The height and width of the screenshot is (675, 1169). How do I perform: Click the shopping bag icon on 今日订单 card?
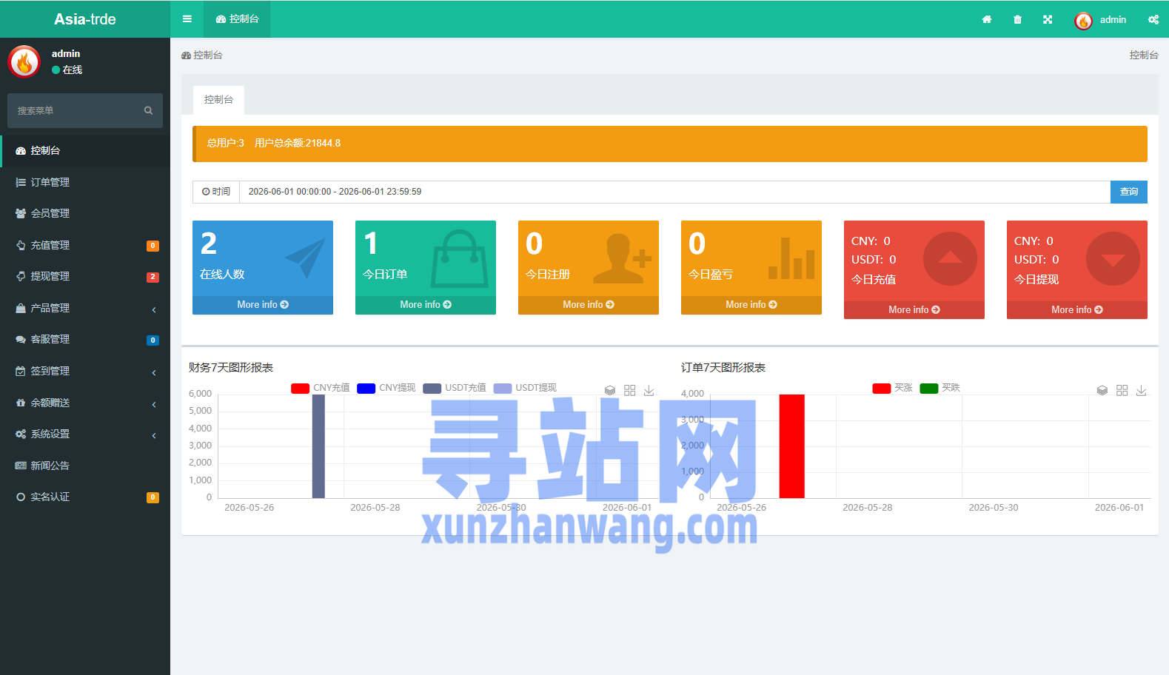point(460,258)
